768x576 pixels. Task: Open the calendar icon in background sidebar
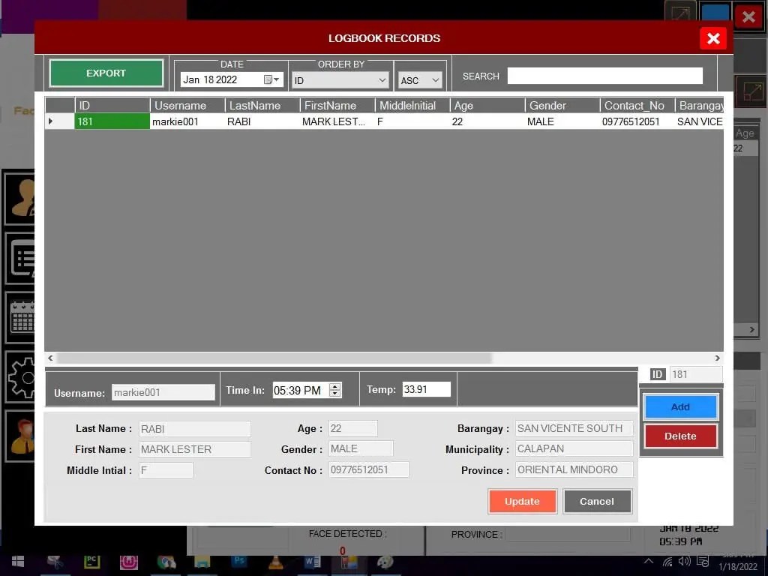tap(20, 318)
